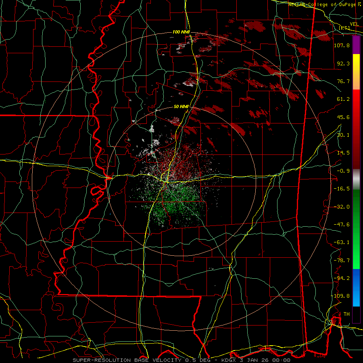Select the -16.5 velocity scale value
Screen dimensions: 363x363
point(342,189)
